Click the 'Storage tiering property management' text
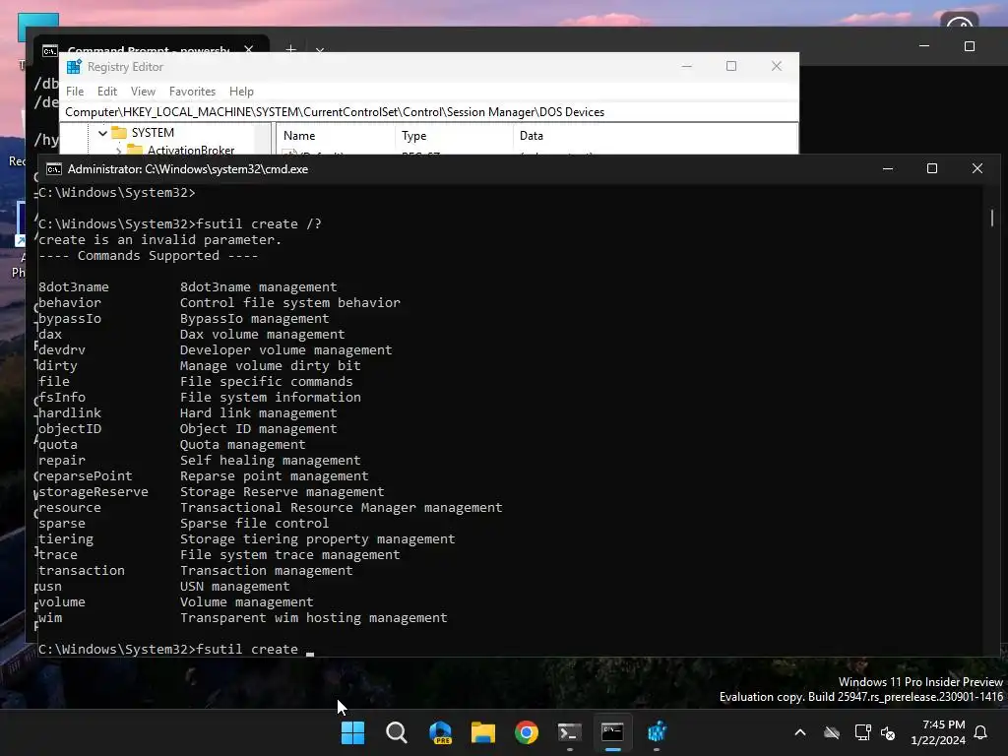The width and height of the screenshot is (1008, 756). 318,539
